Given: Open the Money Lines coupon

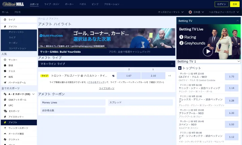Looking at the screenshot, I should click(73, 102).
